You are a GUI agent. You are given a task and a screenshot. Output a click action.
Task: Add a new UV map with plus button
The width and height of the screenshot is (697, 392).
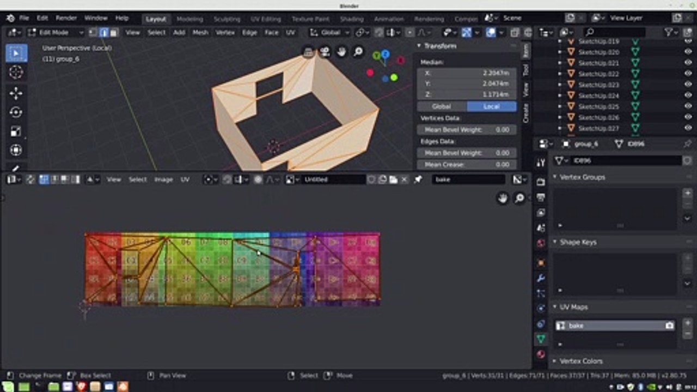(x=688, y=323)
